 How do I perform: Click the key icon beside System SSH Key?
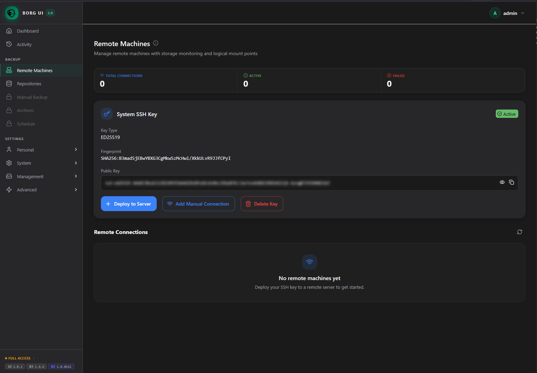click(107, 114)
